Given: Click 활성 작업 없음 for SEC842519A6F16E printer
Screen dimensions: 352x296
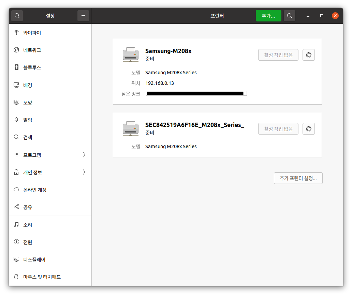Looking at the screenshot, I should 278,129.
